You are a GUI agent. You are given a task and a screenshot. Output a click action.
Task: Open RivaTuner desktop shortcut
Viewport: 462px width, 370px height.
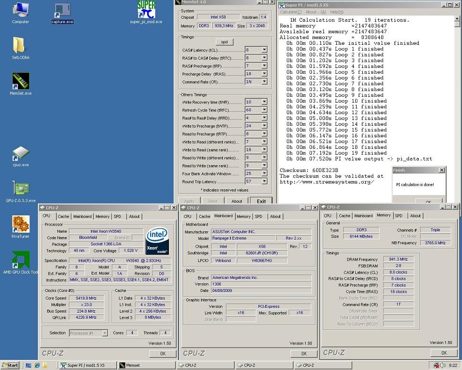(20, 227)
